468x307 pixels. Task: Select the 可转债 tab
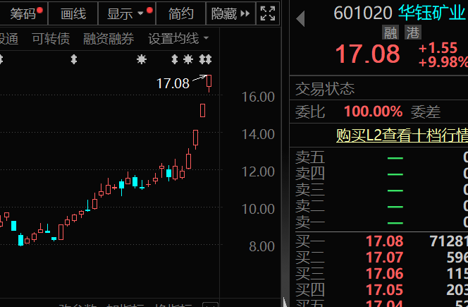(51, 39)
